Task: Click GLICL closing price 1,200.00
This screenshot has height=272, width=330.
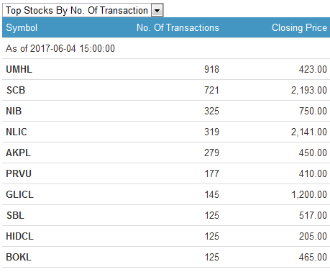Action: [x=309, y=194]
